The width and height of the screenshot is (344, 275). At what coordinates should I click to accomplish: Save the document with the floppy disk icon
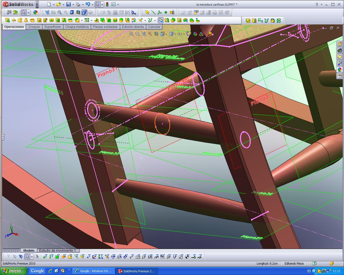pyautogui.click(x=69, y=4)
